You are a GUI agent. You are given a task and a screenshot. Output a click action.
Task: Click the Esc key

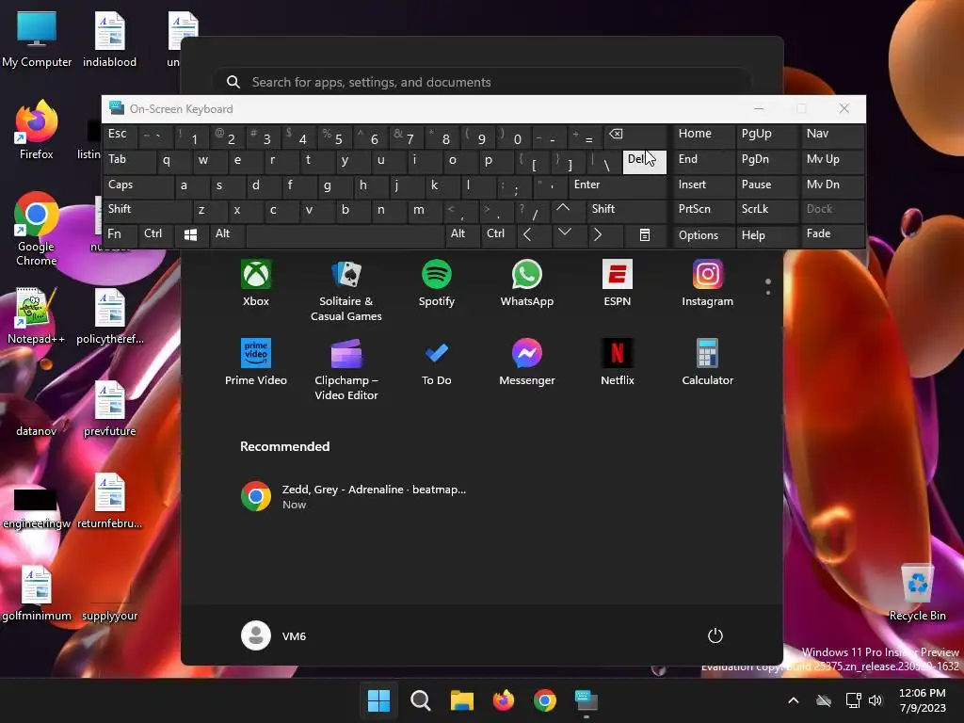(120, 136)
